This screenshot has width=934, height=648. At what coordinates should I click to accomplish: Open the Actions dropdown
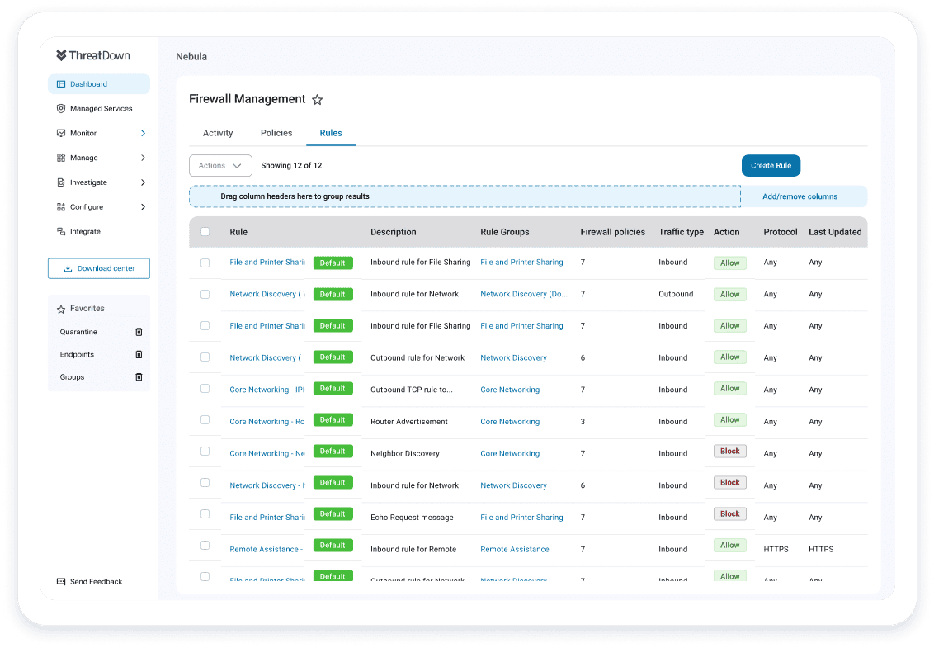pyautogui.click(x=220, y=166)
